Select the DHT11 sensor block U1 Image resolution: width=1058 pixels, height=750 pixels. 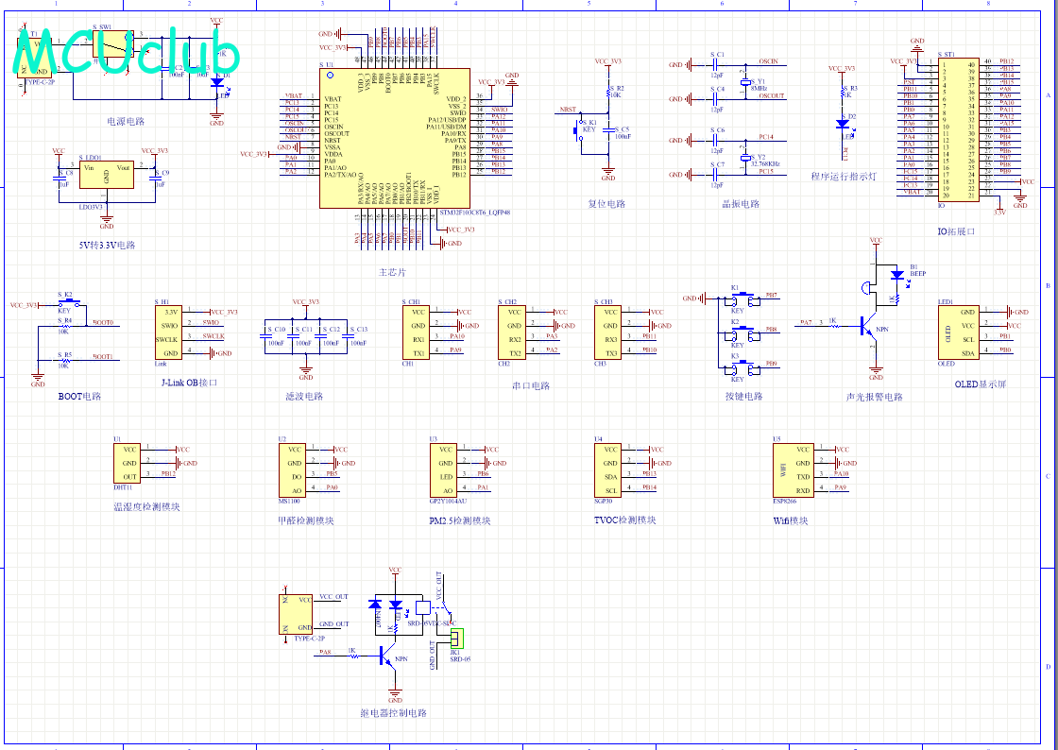click(x=127, y=463)
